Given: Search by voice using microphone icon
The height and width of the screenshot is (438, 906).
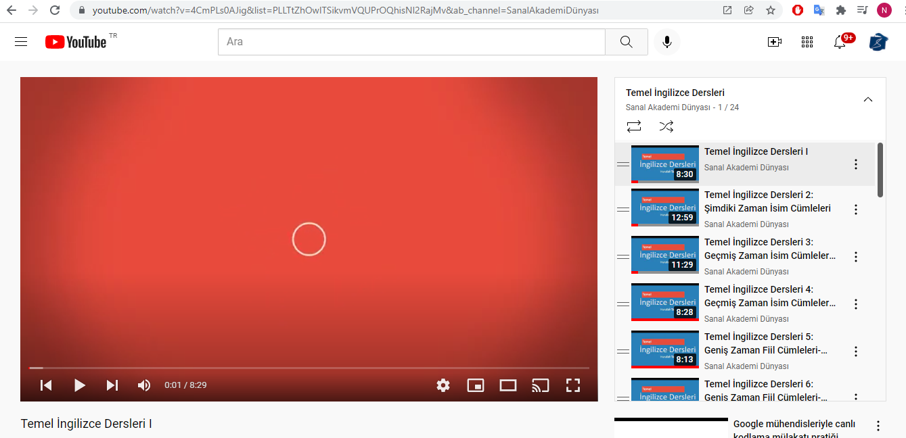Looking at the screenshot, I should pyautogui.click(x=666, y=42).
